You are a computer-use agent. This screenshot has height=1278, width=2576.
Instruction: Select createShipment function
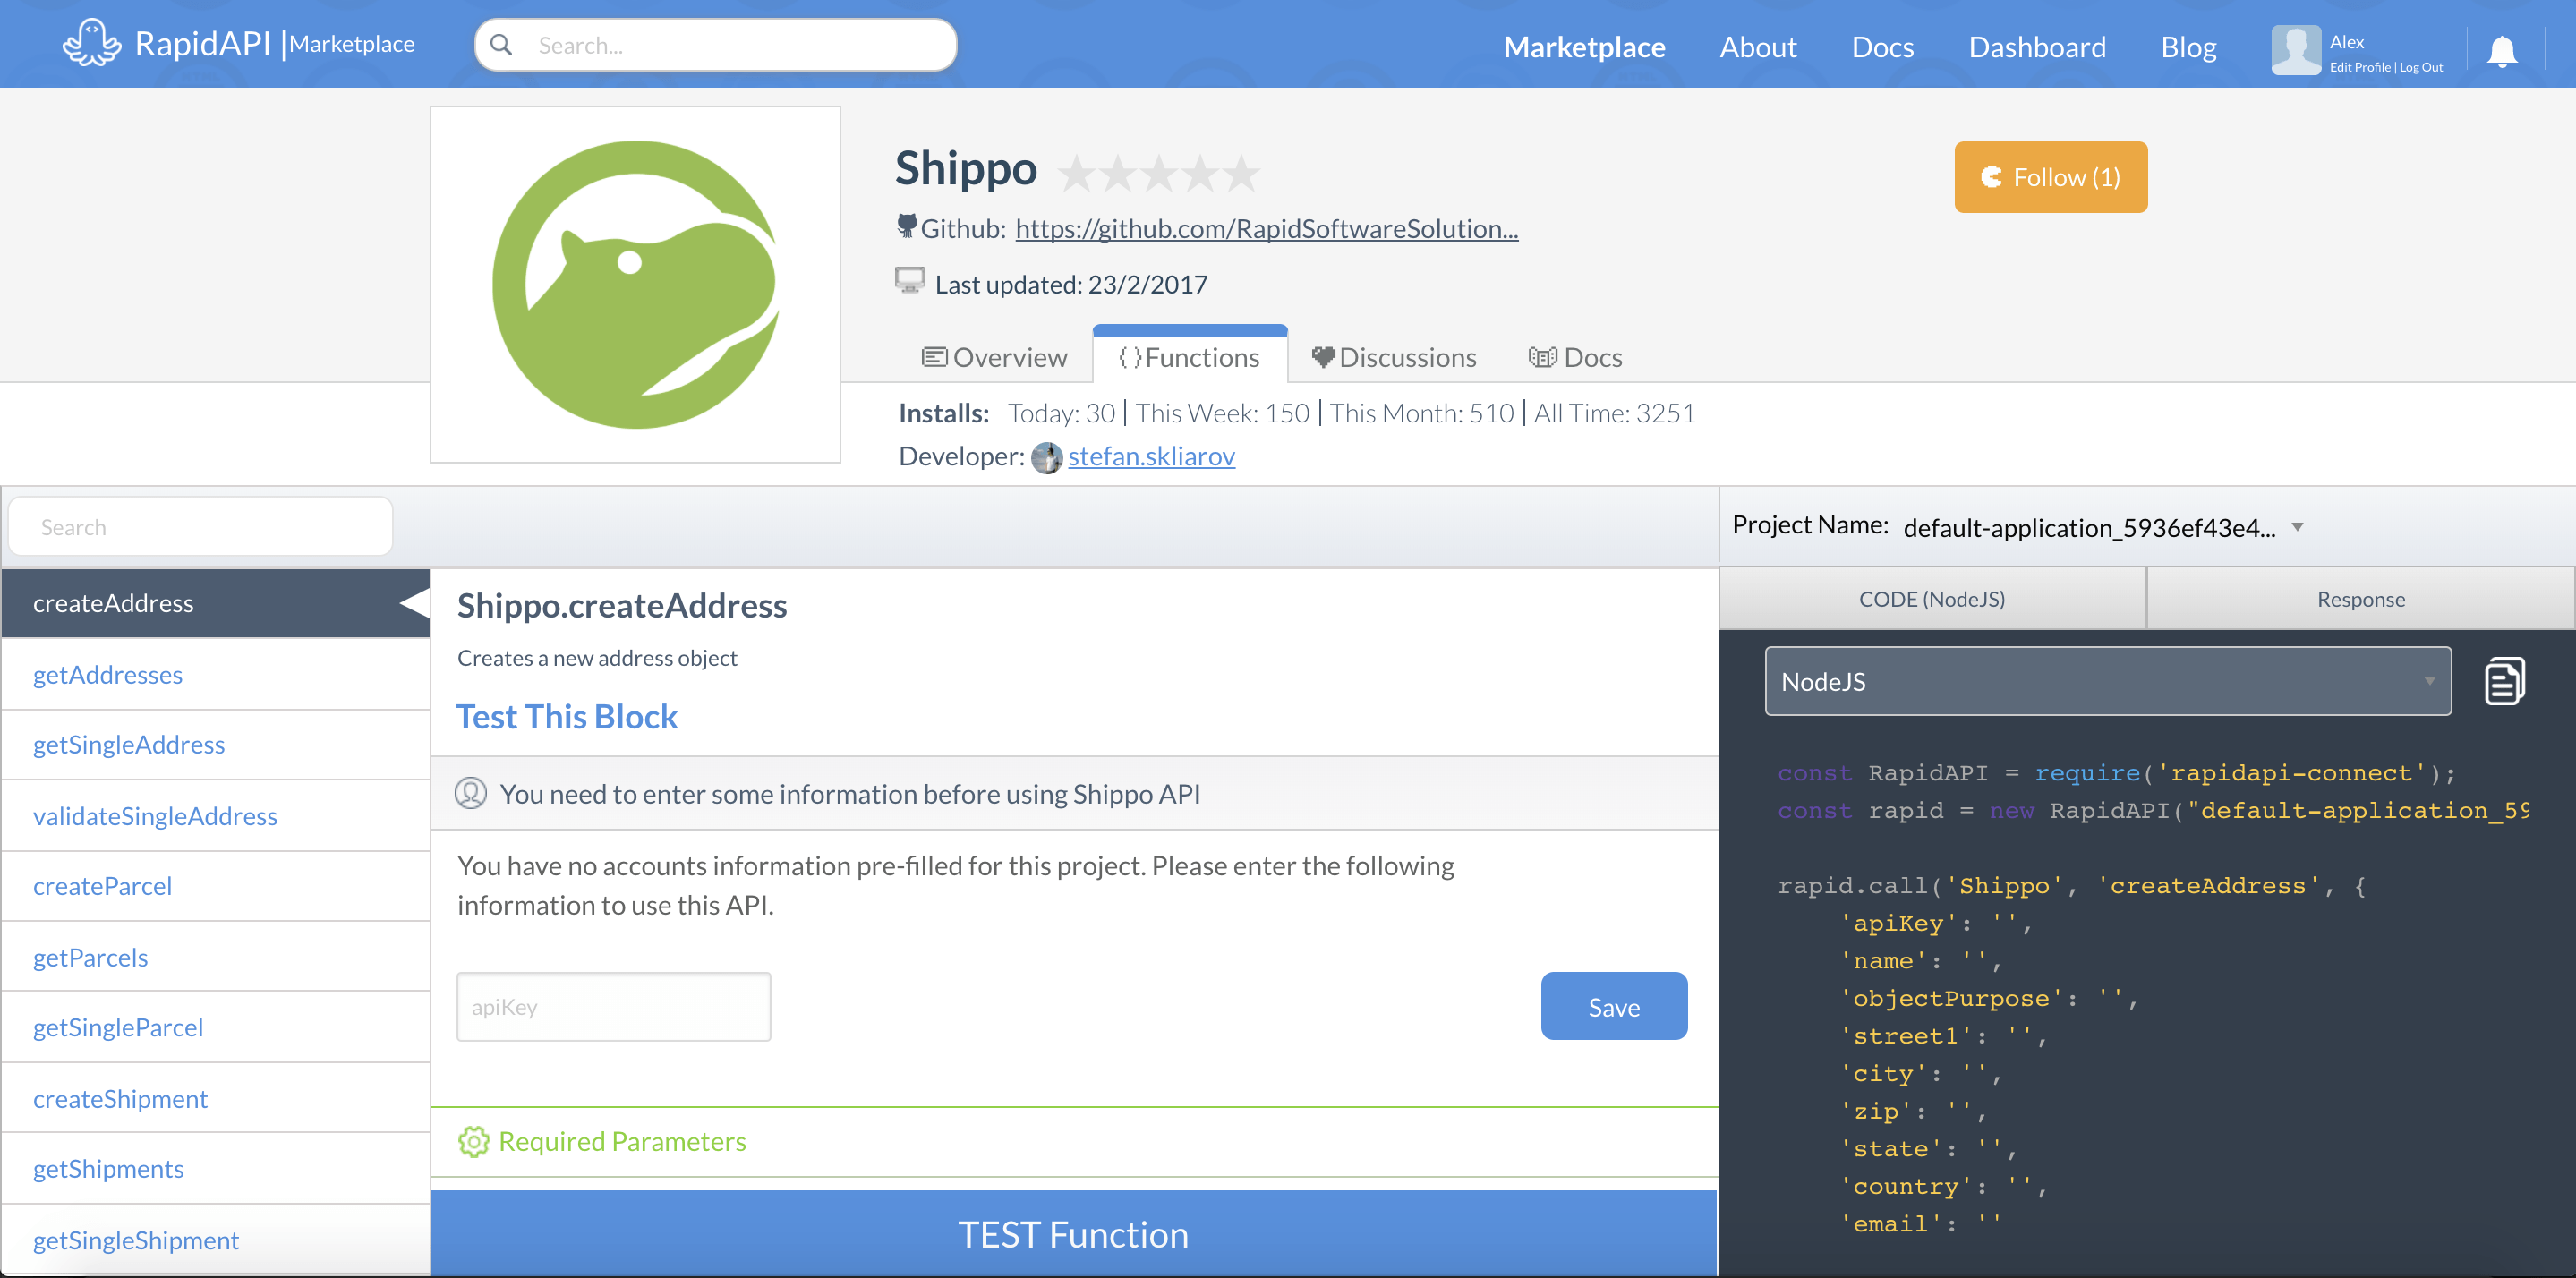(x=215, y=1098)
